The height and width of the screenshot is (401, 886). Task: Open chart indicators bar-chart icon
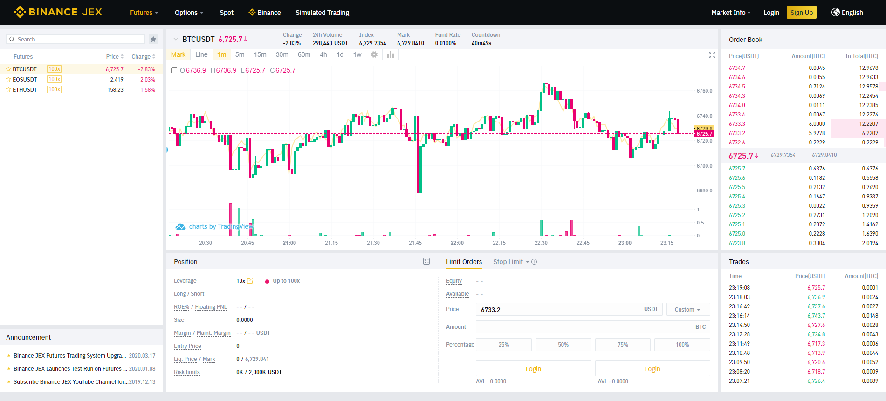click(391, 54)
